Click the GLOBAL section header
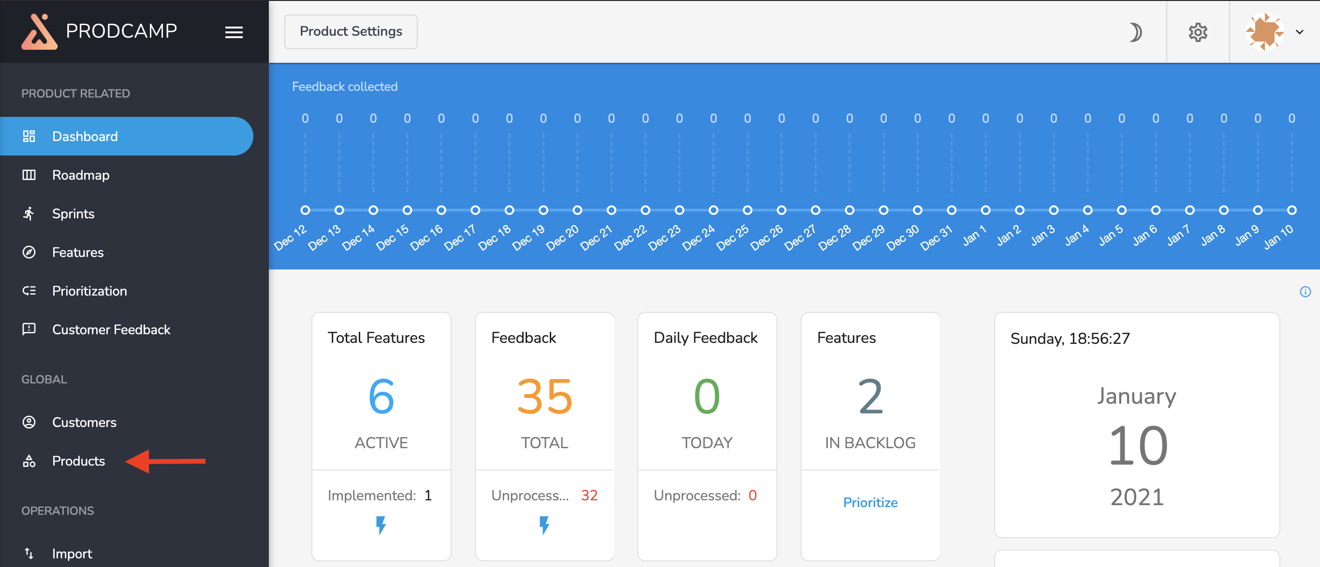This screenshot has width=1320, height=567. click(44, 379)
